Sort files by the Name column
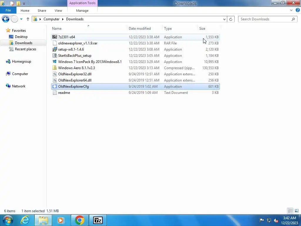 [57, 29]
